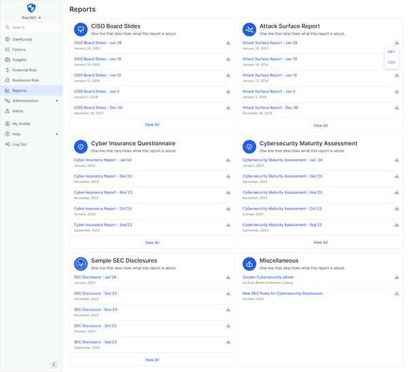This screenshot has height=372, width=410.
Task: Download CISO Board Slides - Jan 26
Action: (228, 43)
